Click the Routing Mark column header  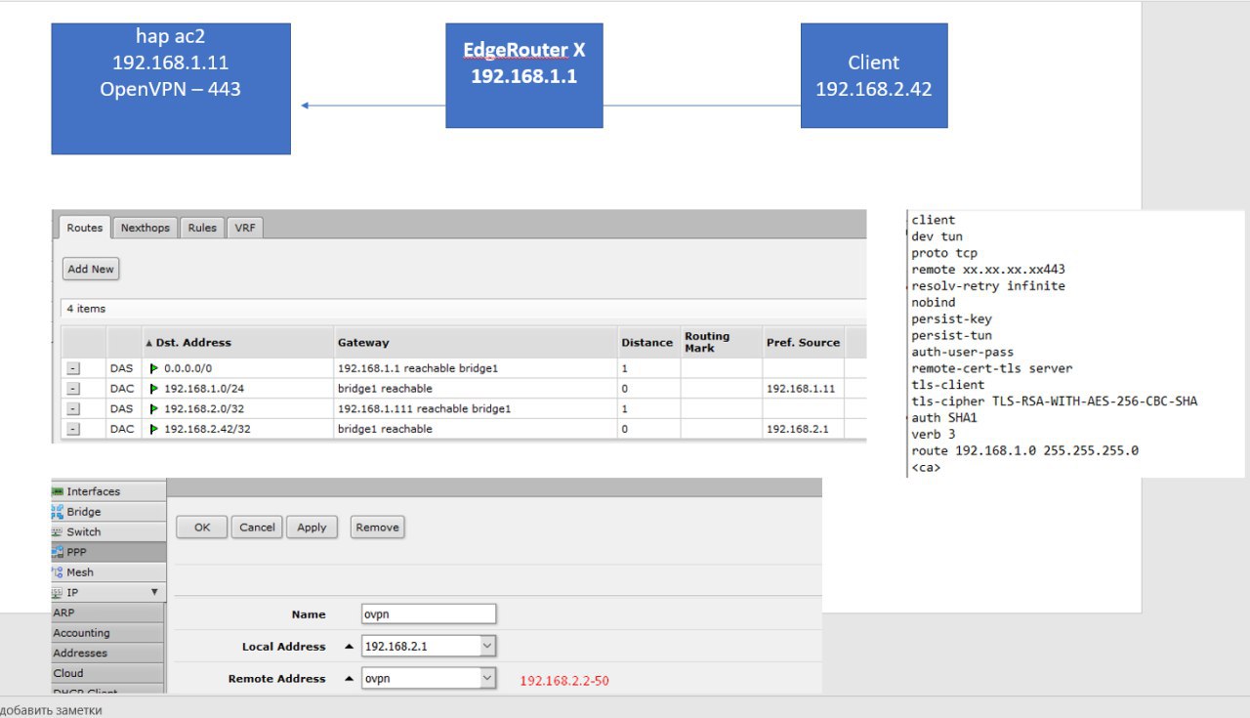tap(721, 343)
